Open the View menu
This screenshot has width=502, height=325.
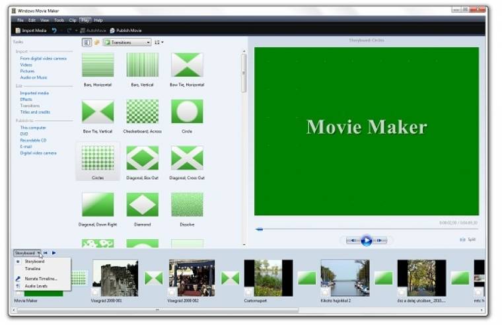click(x=44, y=20)
